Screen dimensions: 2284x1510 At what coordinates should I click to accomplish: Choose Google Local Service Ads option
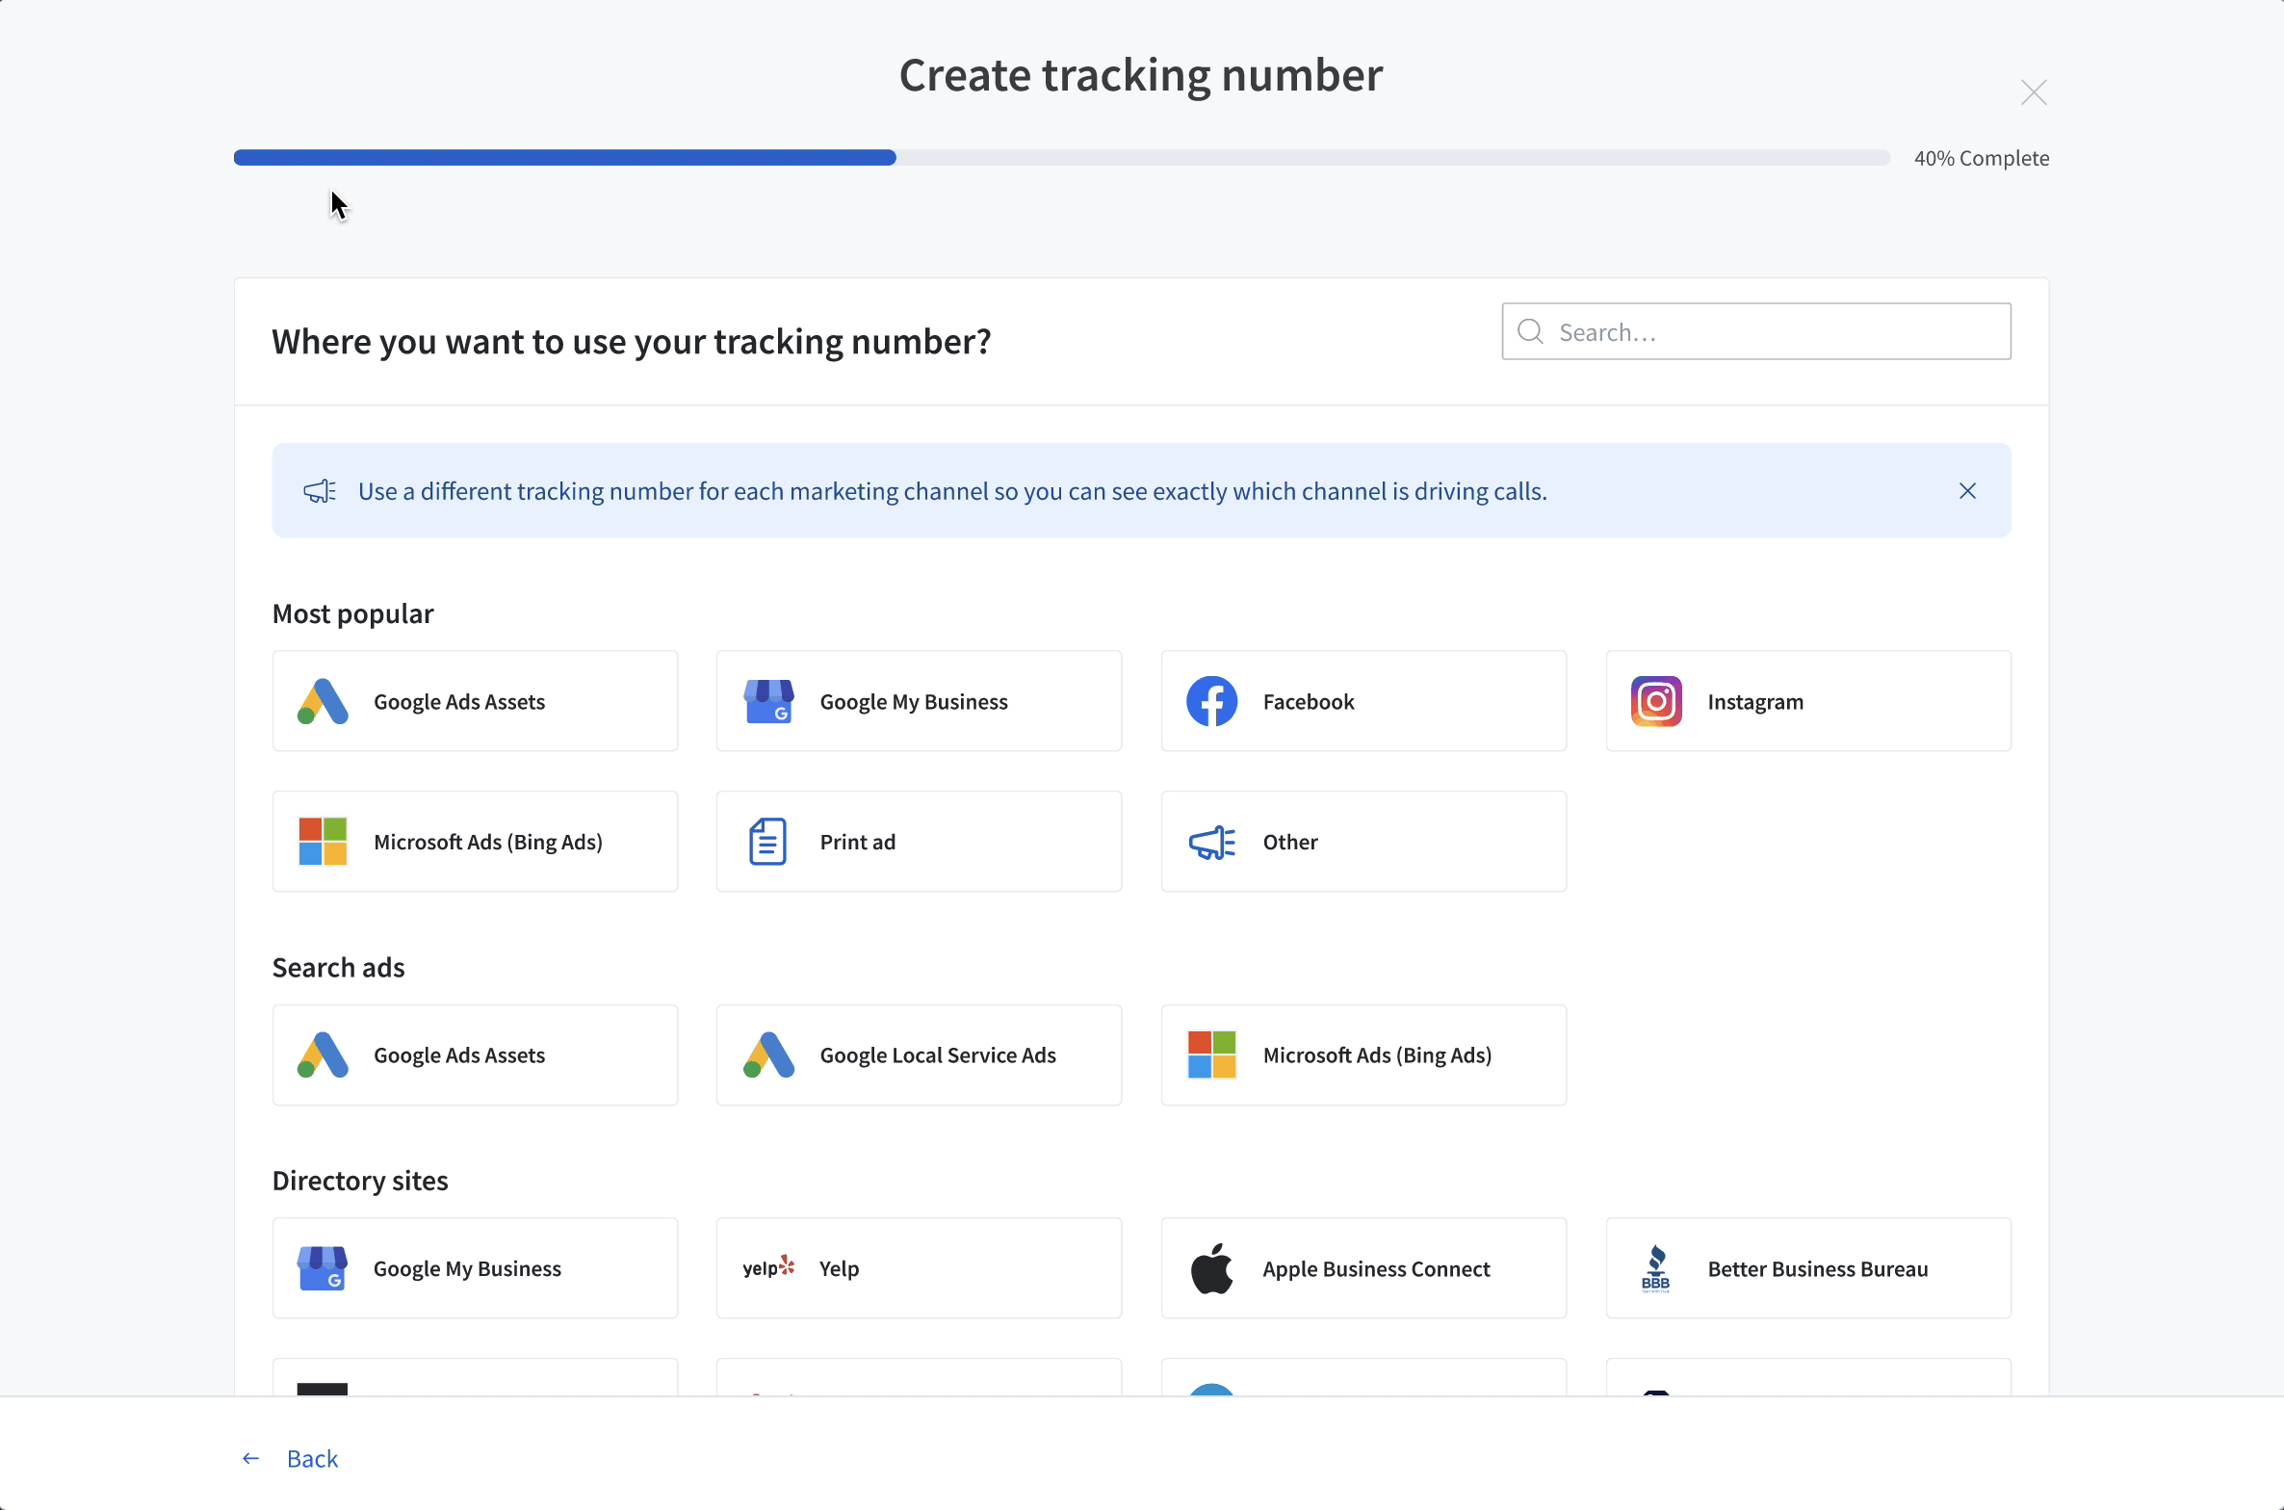919,1054
